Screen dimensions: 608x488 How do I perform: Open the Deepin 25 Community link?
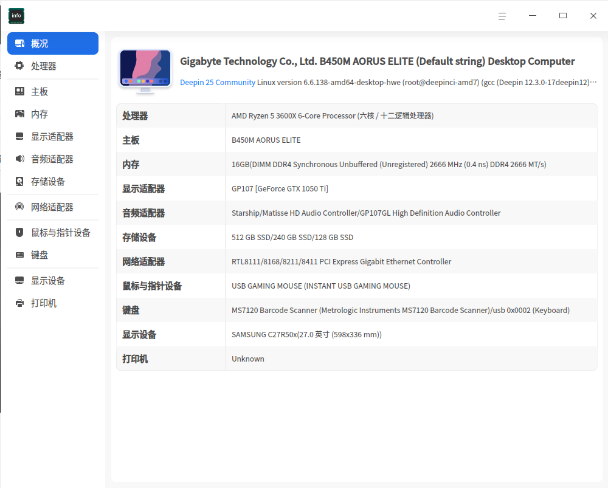click(x=218, y=83)
